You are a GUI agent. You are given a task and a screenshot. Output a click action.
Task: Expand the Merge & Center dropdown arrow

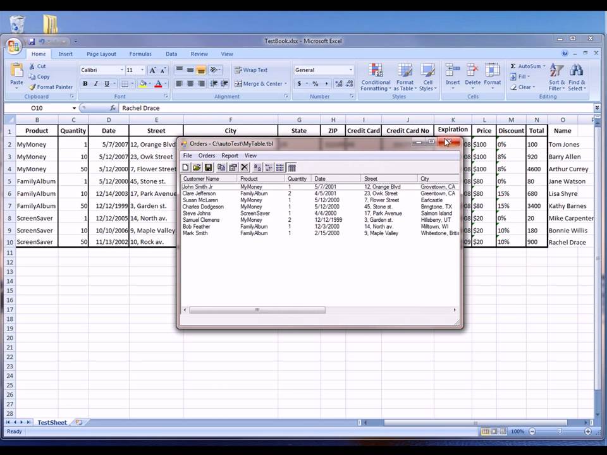286,83
